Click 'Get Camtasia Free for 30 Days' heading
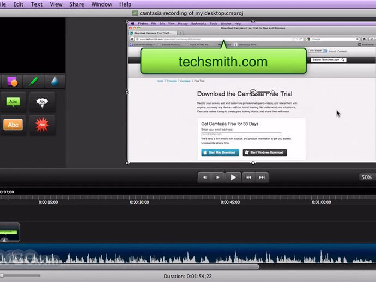Screen dimensions: 376x282 tap(230, 124)
